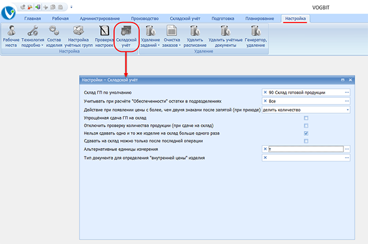The height and width of the screenshot is (244, 368).
Task: Launch Проверка настроек icon
Action: point(104,31)
